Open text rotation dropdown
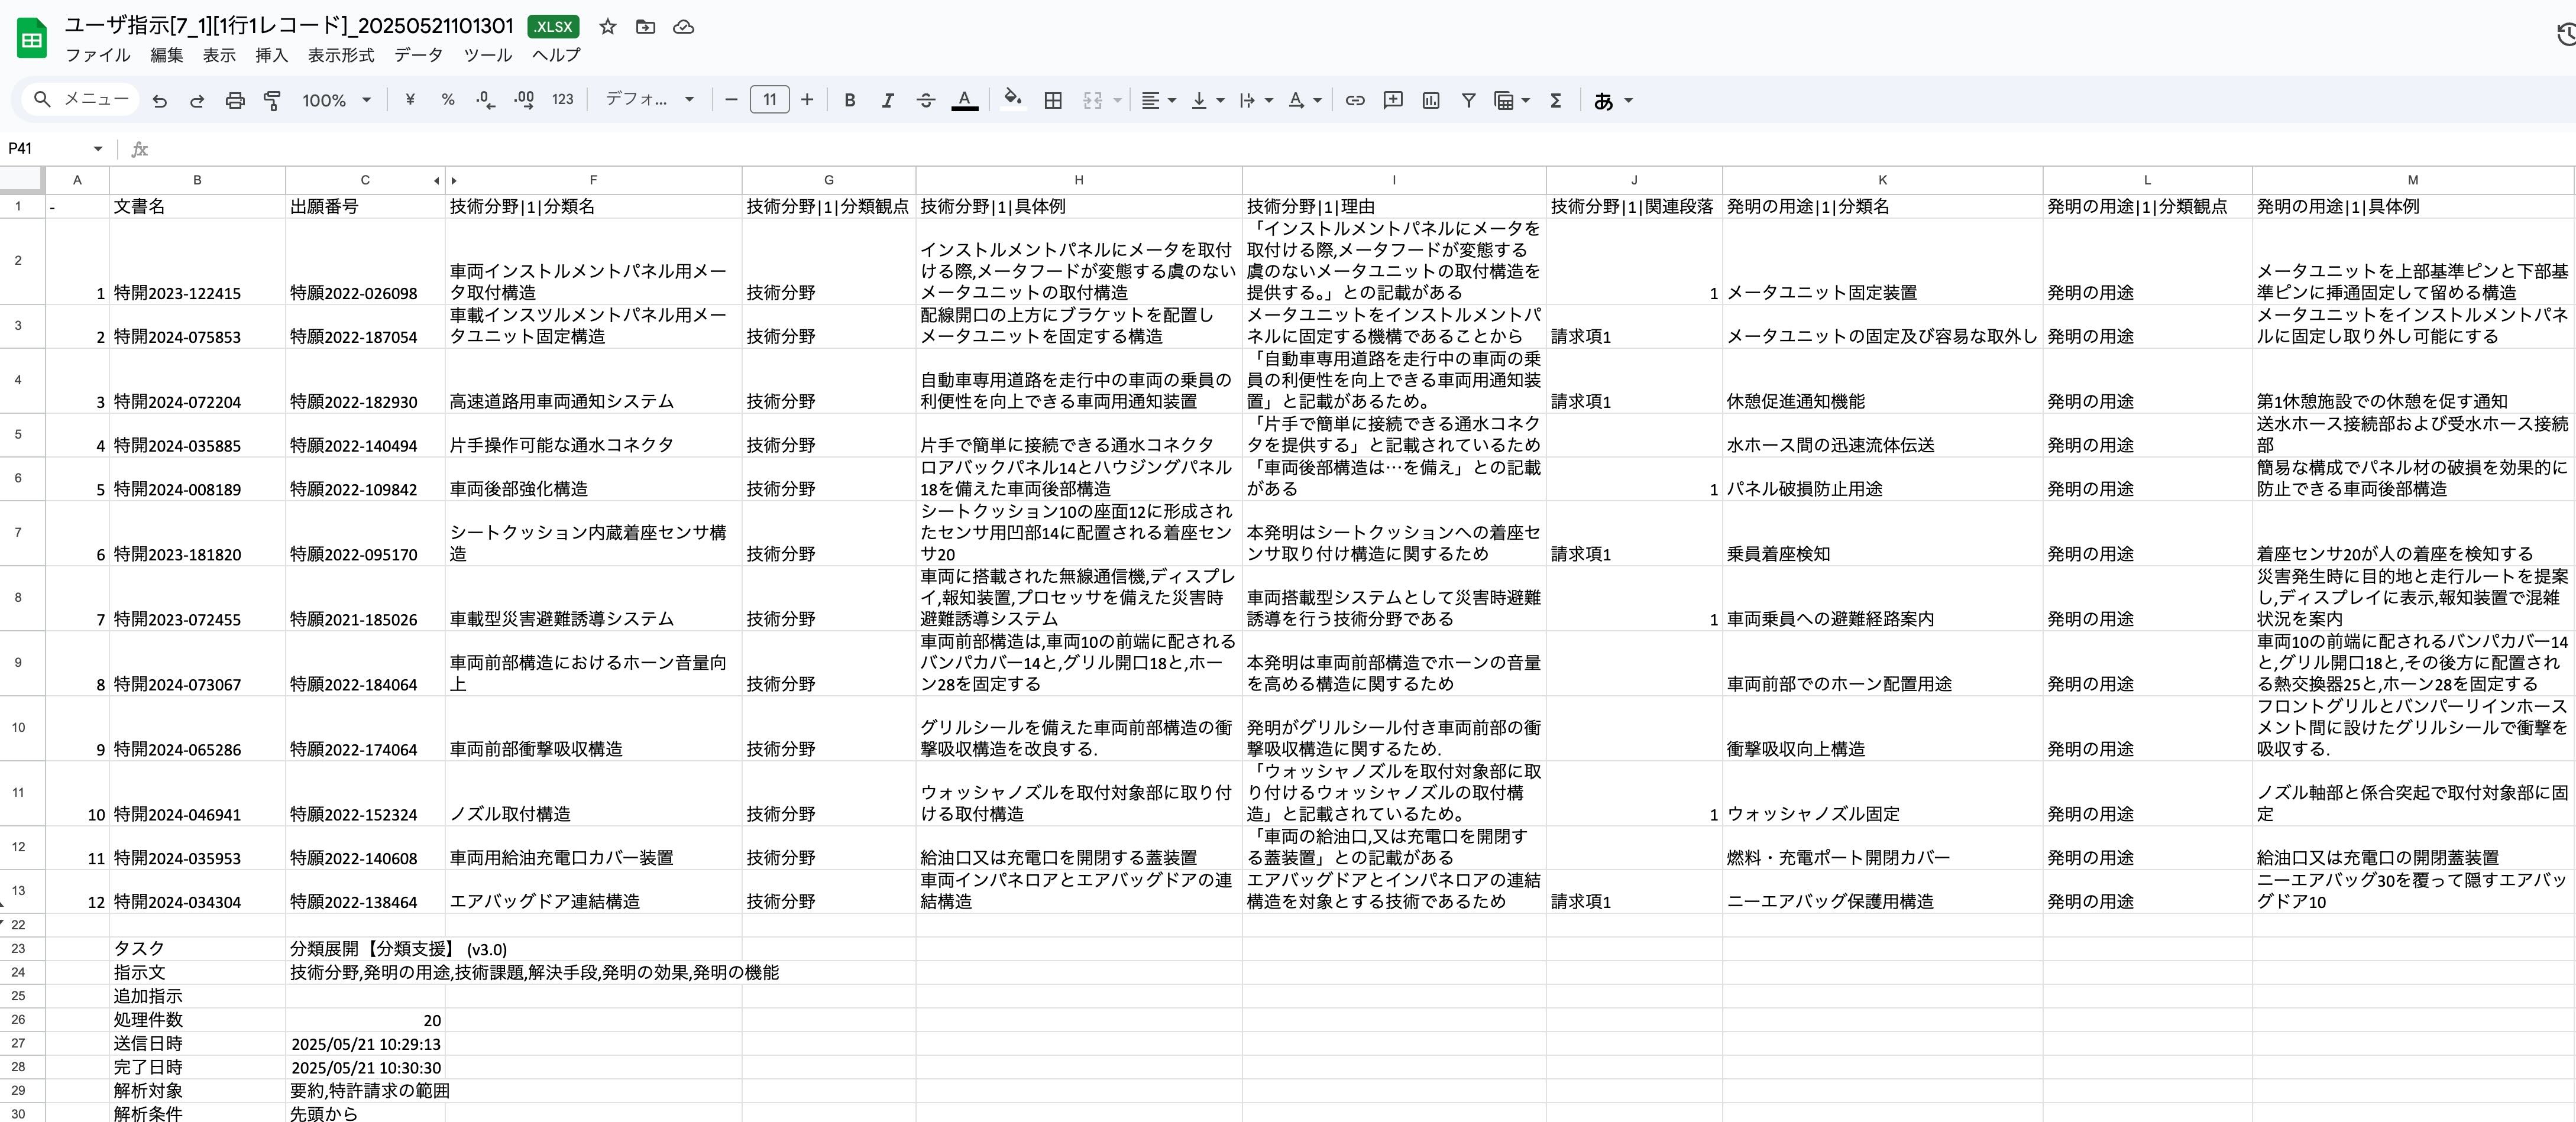The width and height of the screenshot is (2576, 1122). 1304,100
